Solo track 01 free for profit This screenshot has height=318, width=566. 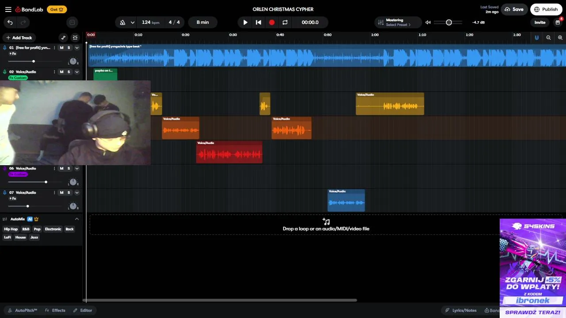[69, 48]
